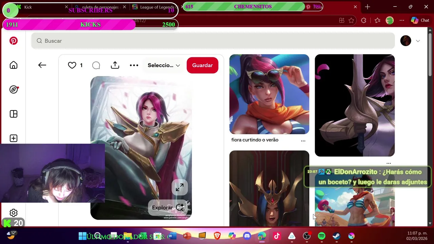Open the main Fiora pin image
This screenshot has height=244, width=434.
coord(141,148)
